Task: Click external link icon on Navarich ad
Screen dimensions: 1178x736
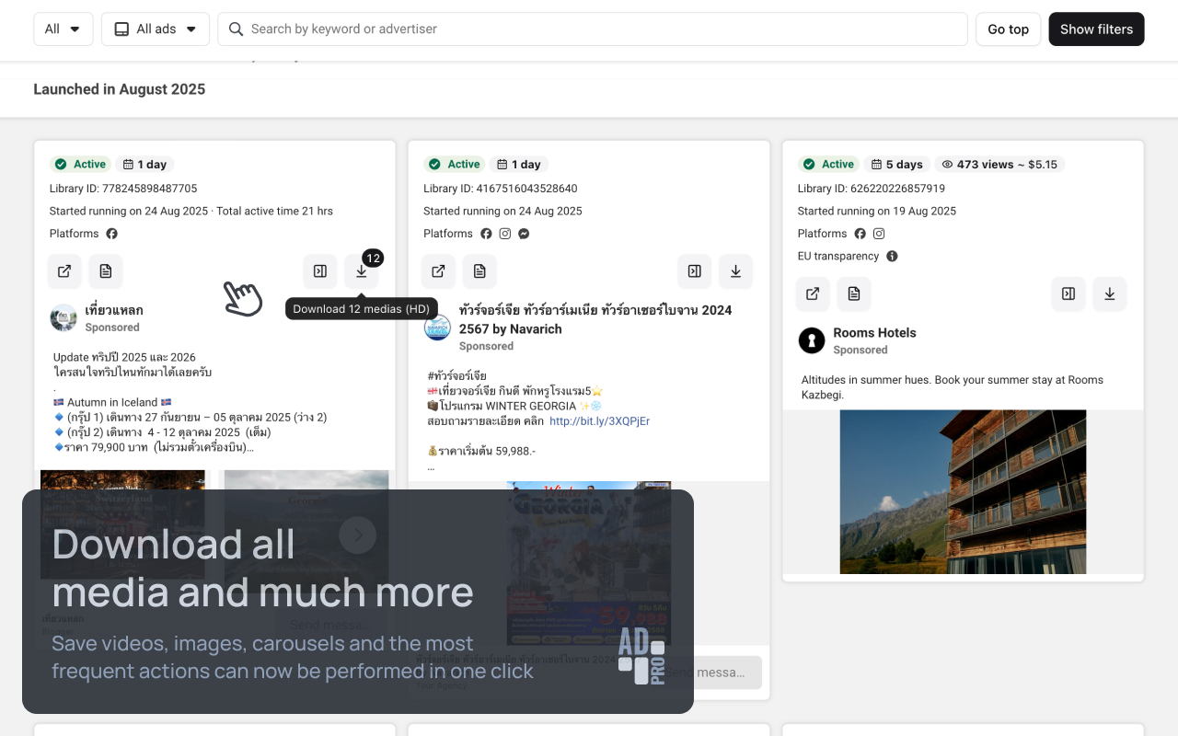Action: coord(439,271)
